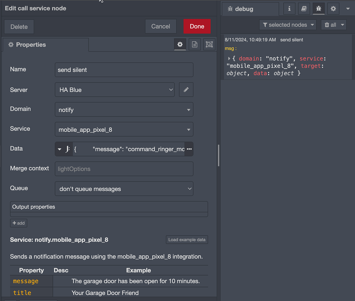Open node appearance icon
Screen dimensions: 355x301
[209, 45]
